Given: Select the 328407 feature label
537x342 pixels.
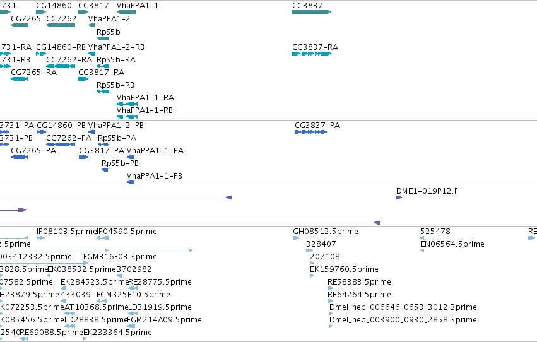Looking at the screenshot, I should 321,244.
